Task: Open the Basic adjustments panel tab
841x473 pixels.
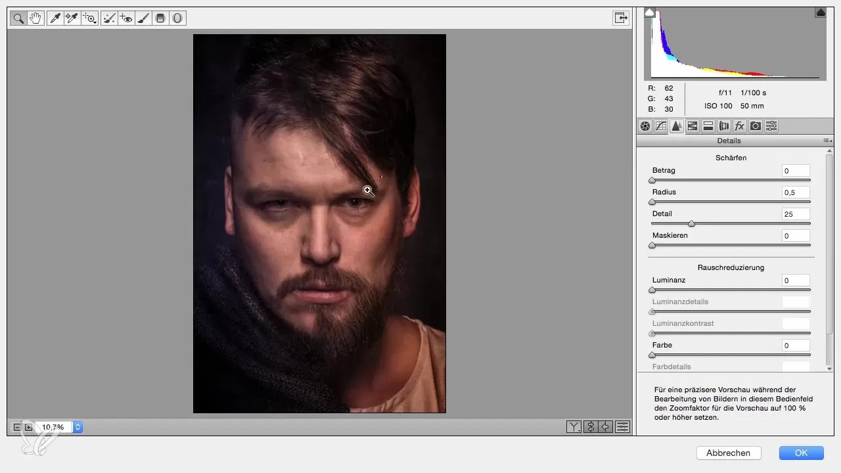Action: pos(645,126)
